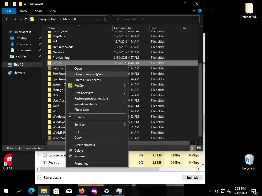The width and height of the screenshot is (262, 196).
Task: Select Quick access in navigation pane
Action: 22,32
